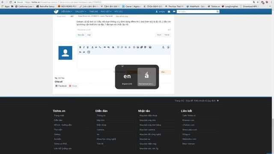
Task: Bookmark this page with the star icon
Action: tap(258, 2)
